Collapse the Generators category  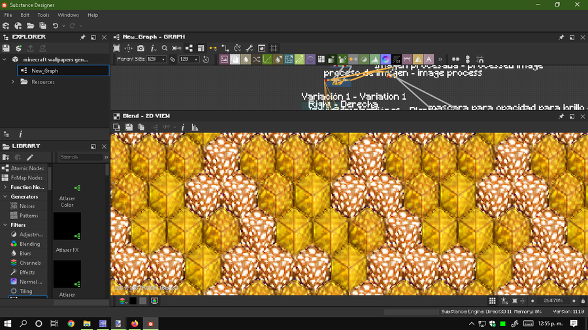tap(5, 196)
